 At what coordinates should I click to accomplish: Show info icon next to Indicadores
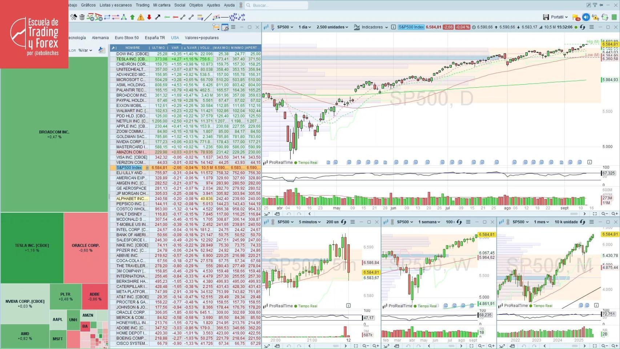pos(393,27)
